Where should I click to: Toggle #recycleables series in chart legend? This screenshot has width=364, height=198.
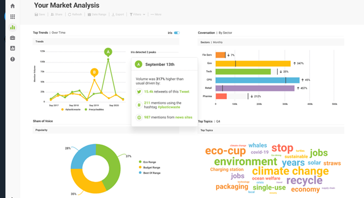tap(94, 109)
